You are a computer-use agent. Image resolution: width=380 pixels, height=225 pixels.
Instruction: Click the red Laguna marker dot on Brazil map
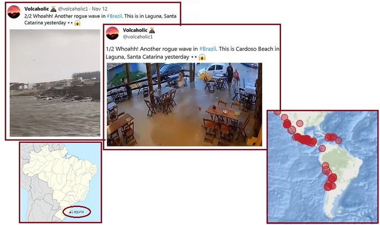click(70, 212)
